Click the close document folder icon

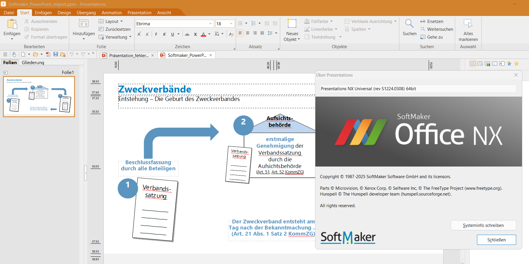click(x=63, y=55)
